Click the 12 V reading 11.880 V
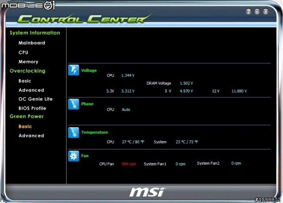 pyautogui.click(x=239, y=91)
